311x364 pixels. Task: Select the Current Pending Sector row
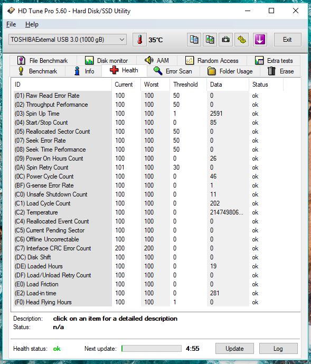point(148,230)
